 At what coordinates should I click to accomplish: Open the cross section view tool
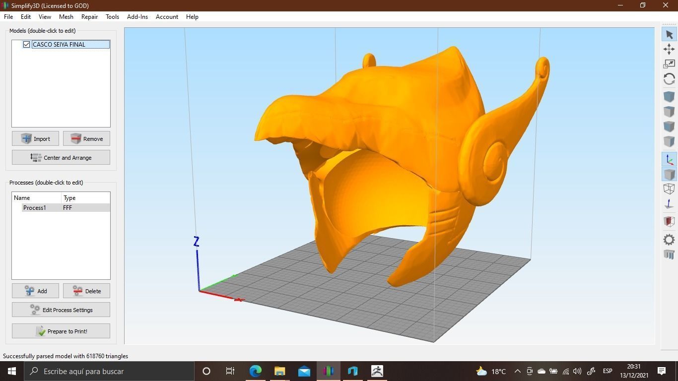(669, 221)
